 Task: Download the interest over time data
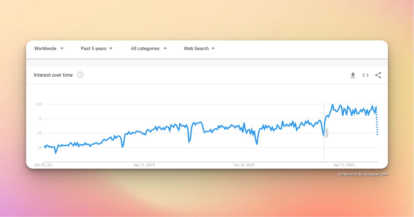point(353,75)
